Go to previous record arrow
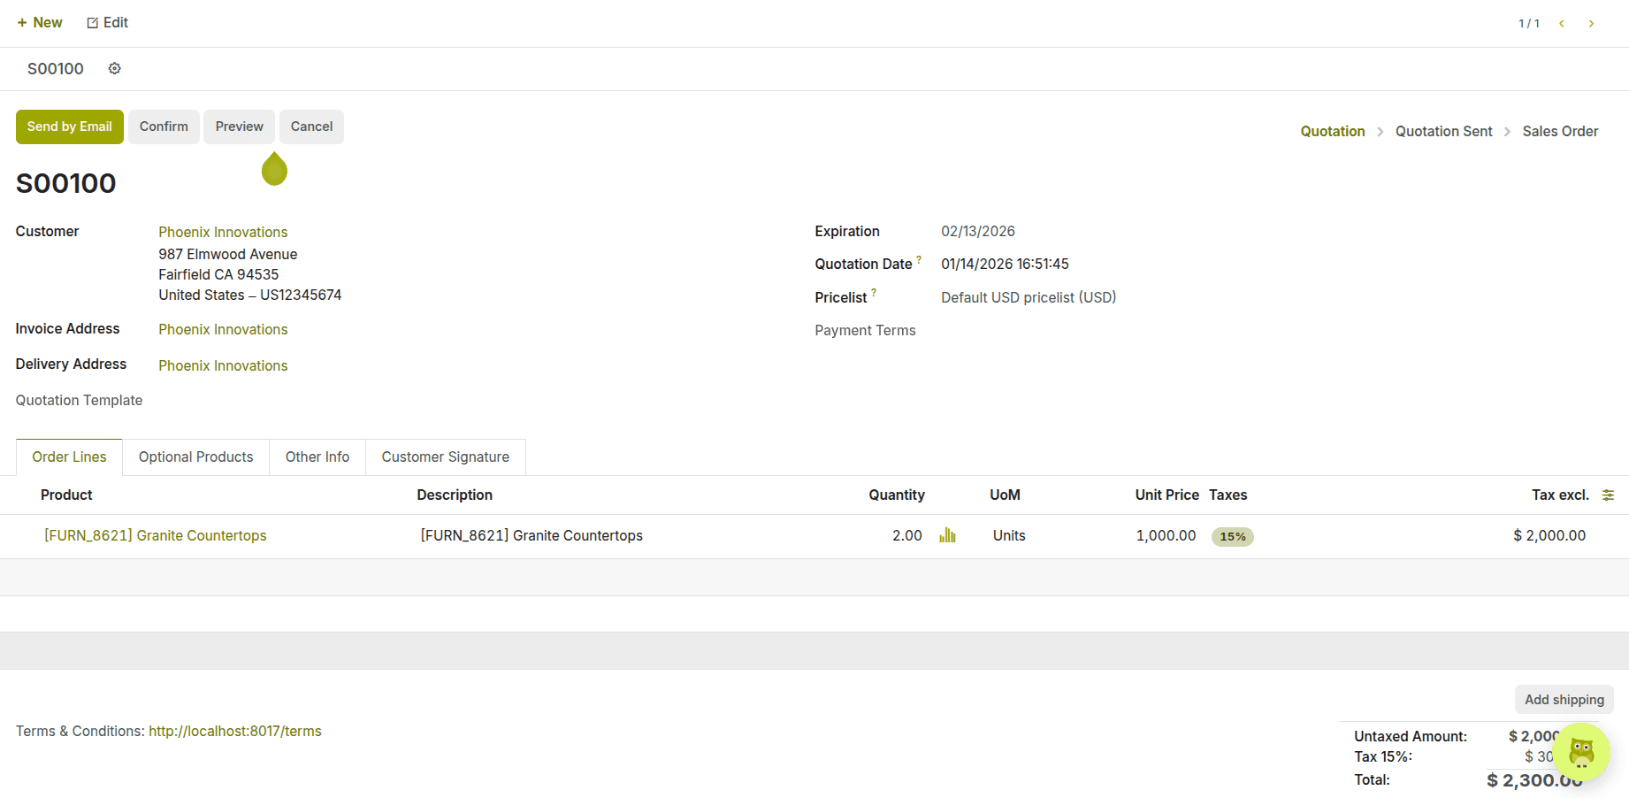Image resolution: width=1629 pixels, height=798 pixels. 1562,24
